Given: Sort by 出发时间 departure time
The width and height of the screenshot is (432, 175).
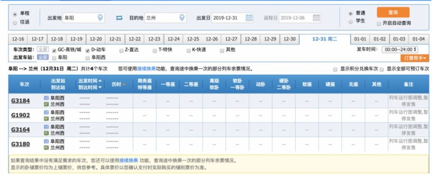Looking at the screenshot, I should point(90,81).
